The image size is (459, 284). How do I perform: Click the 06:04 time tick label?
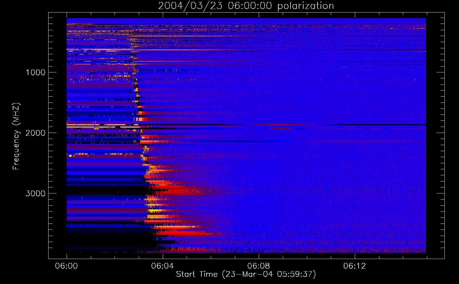click(162, 266)
